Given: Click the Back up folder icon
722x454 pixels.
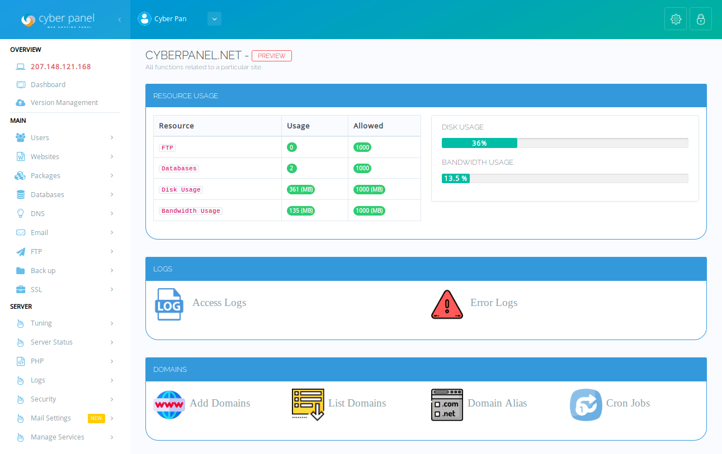Looking at the screenshot, I should (x=21, y=270).
